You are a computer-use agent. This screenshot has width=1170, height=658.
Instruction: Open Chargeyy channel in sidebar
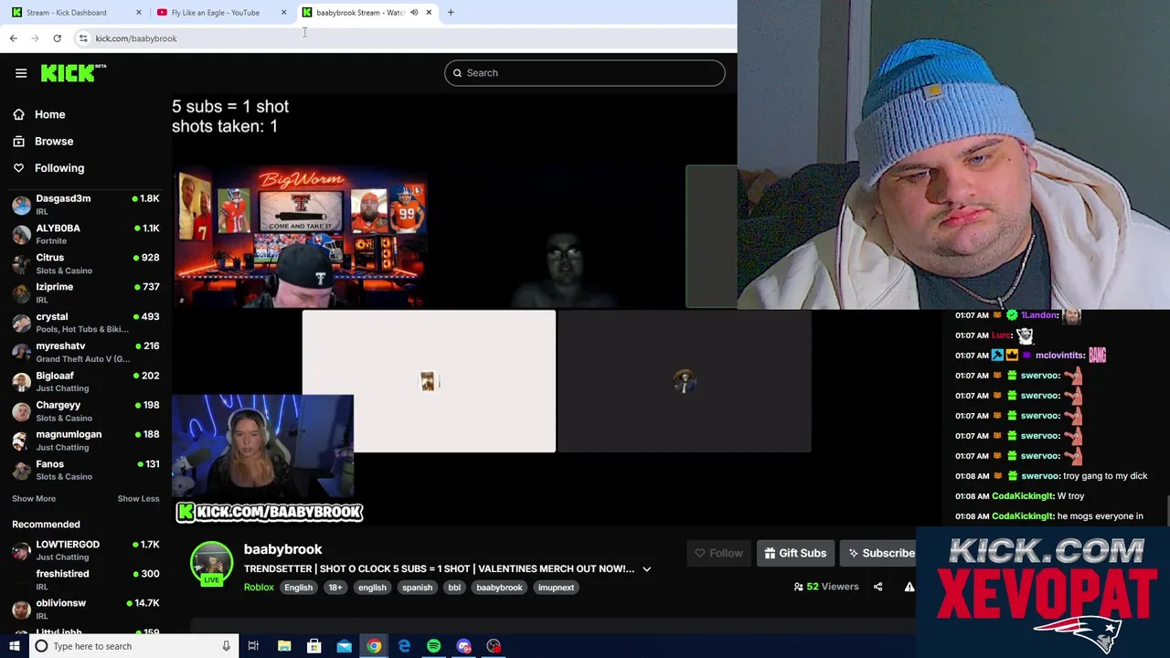(86, 411)
